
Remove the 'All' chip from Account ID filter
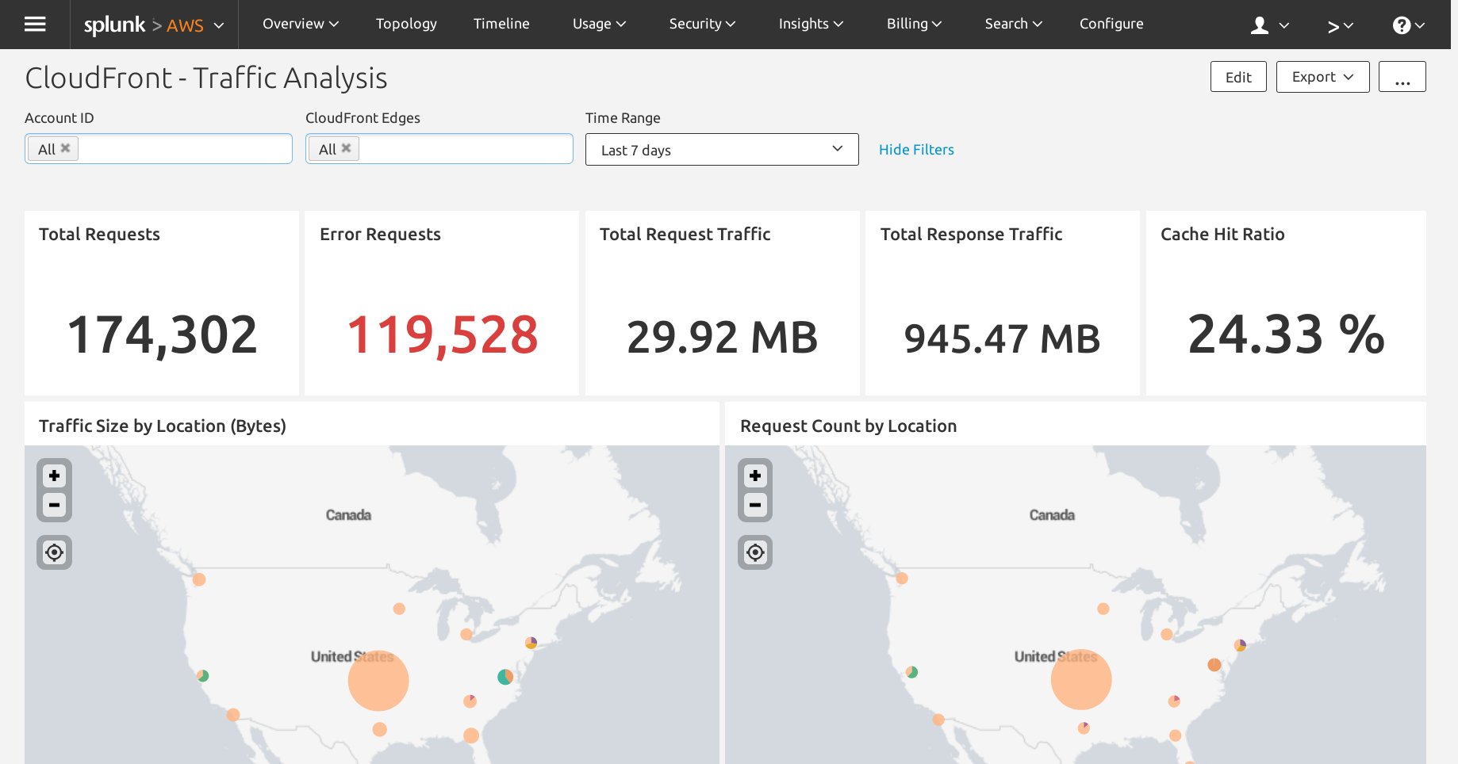pyautogui.click(x=65, y=148)
